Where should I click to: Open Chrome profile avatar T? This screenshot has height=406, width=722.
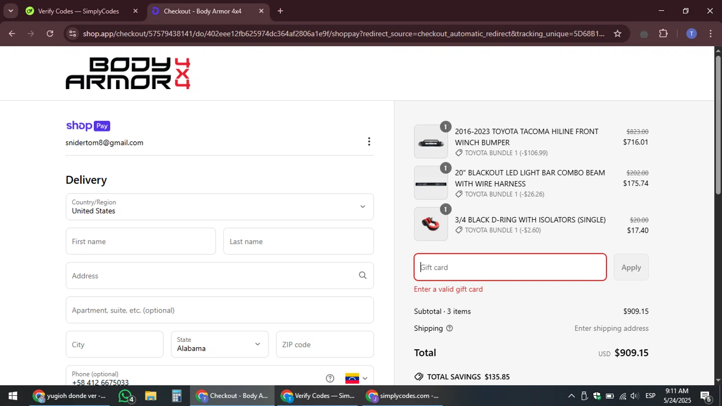(691, 34)
